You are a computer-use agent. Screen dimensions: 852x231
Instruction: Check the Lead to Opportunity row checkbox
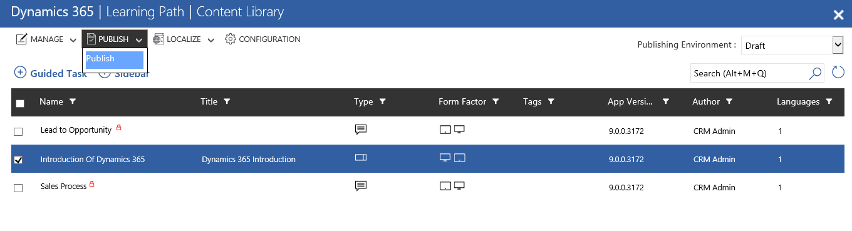pyautogui.click(x=18, y=131)
